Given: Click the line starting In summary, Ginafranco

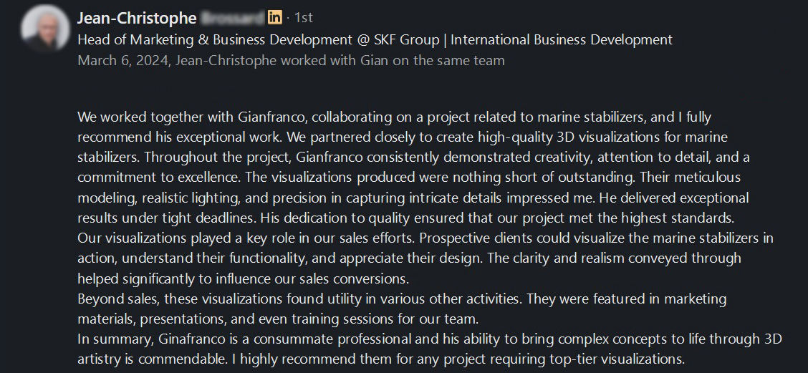Looking at the screenshot, I should coord(430,339).
